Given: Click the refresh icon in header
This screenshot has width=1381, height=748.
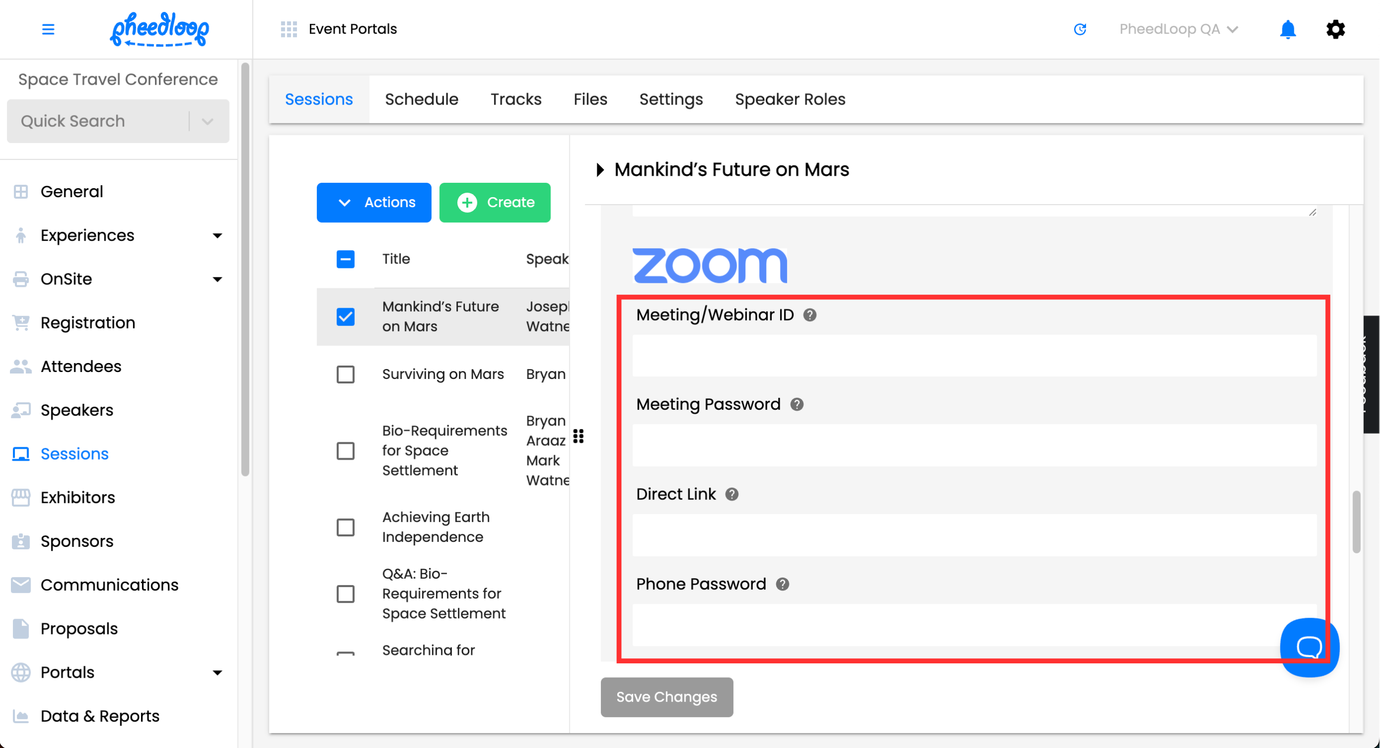Looking at the screenshot, I should pyautogui.click(x=1080, y=29).
